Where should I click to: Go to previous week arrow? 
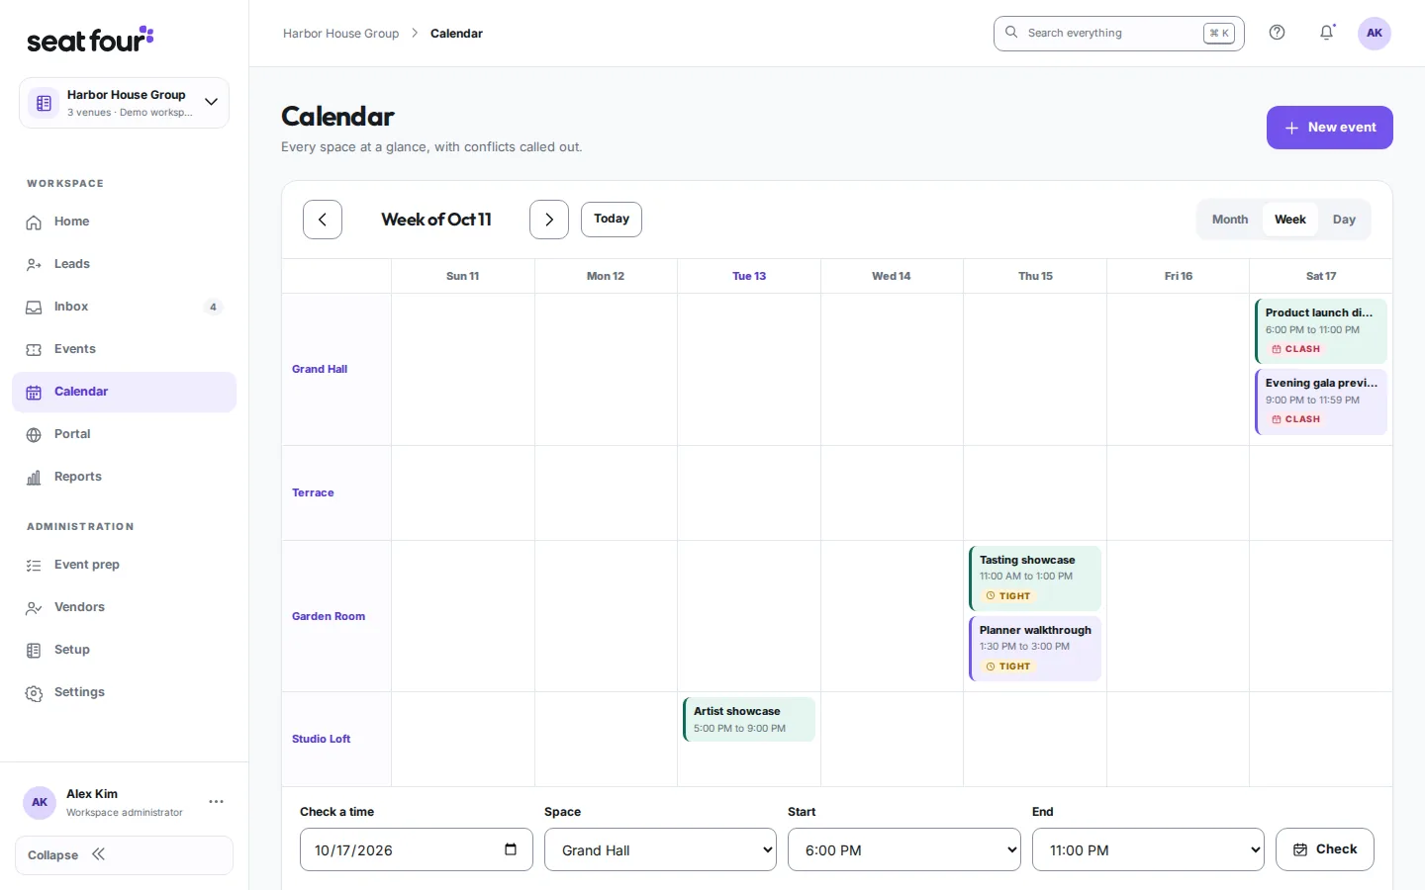(323, 220)
